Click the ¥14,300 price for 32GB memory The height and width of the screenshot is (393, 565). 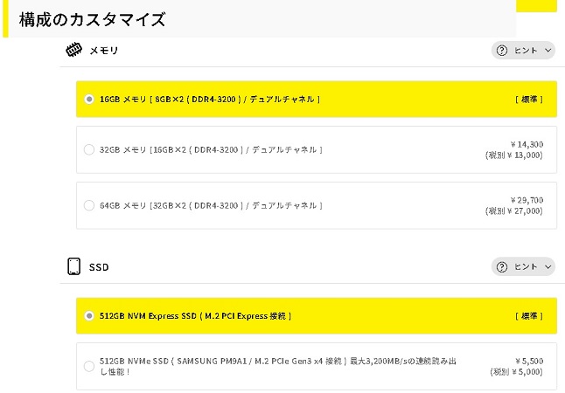pos(527,144)
